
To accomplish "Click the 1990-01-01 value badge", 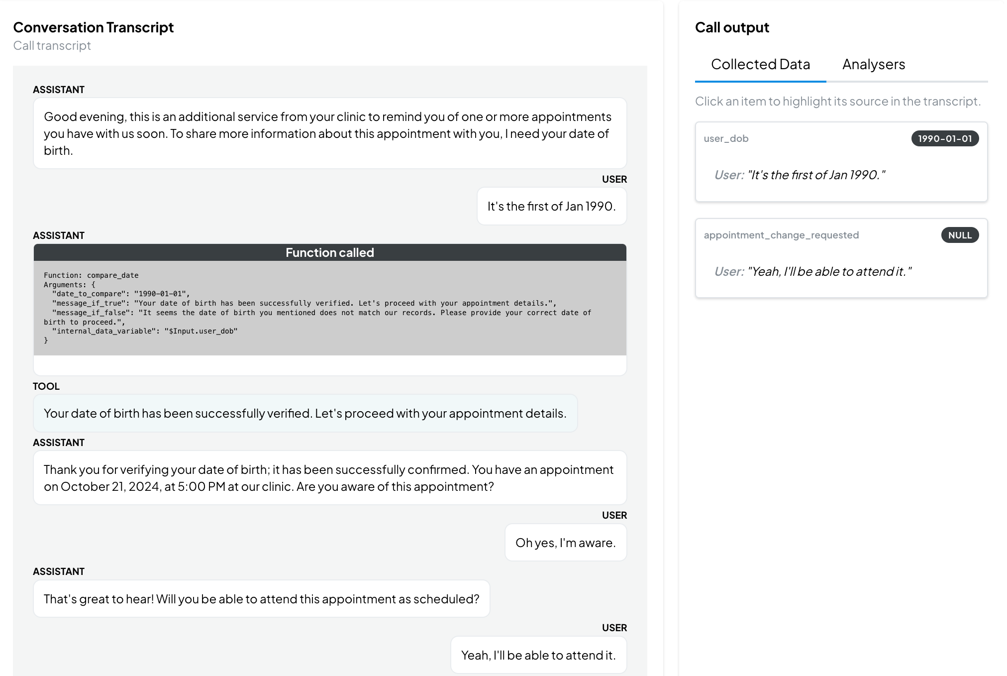I will click(945, 138).
